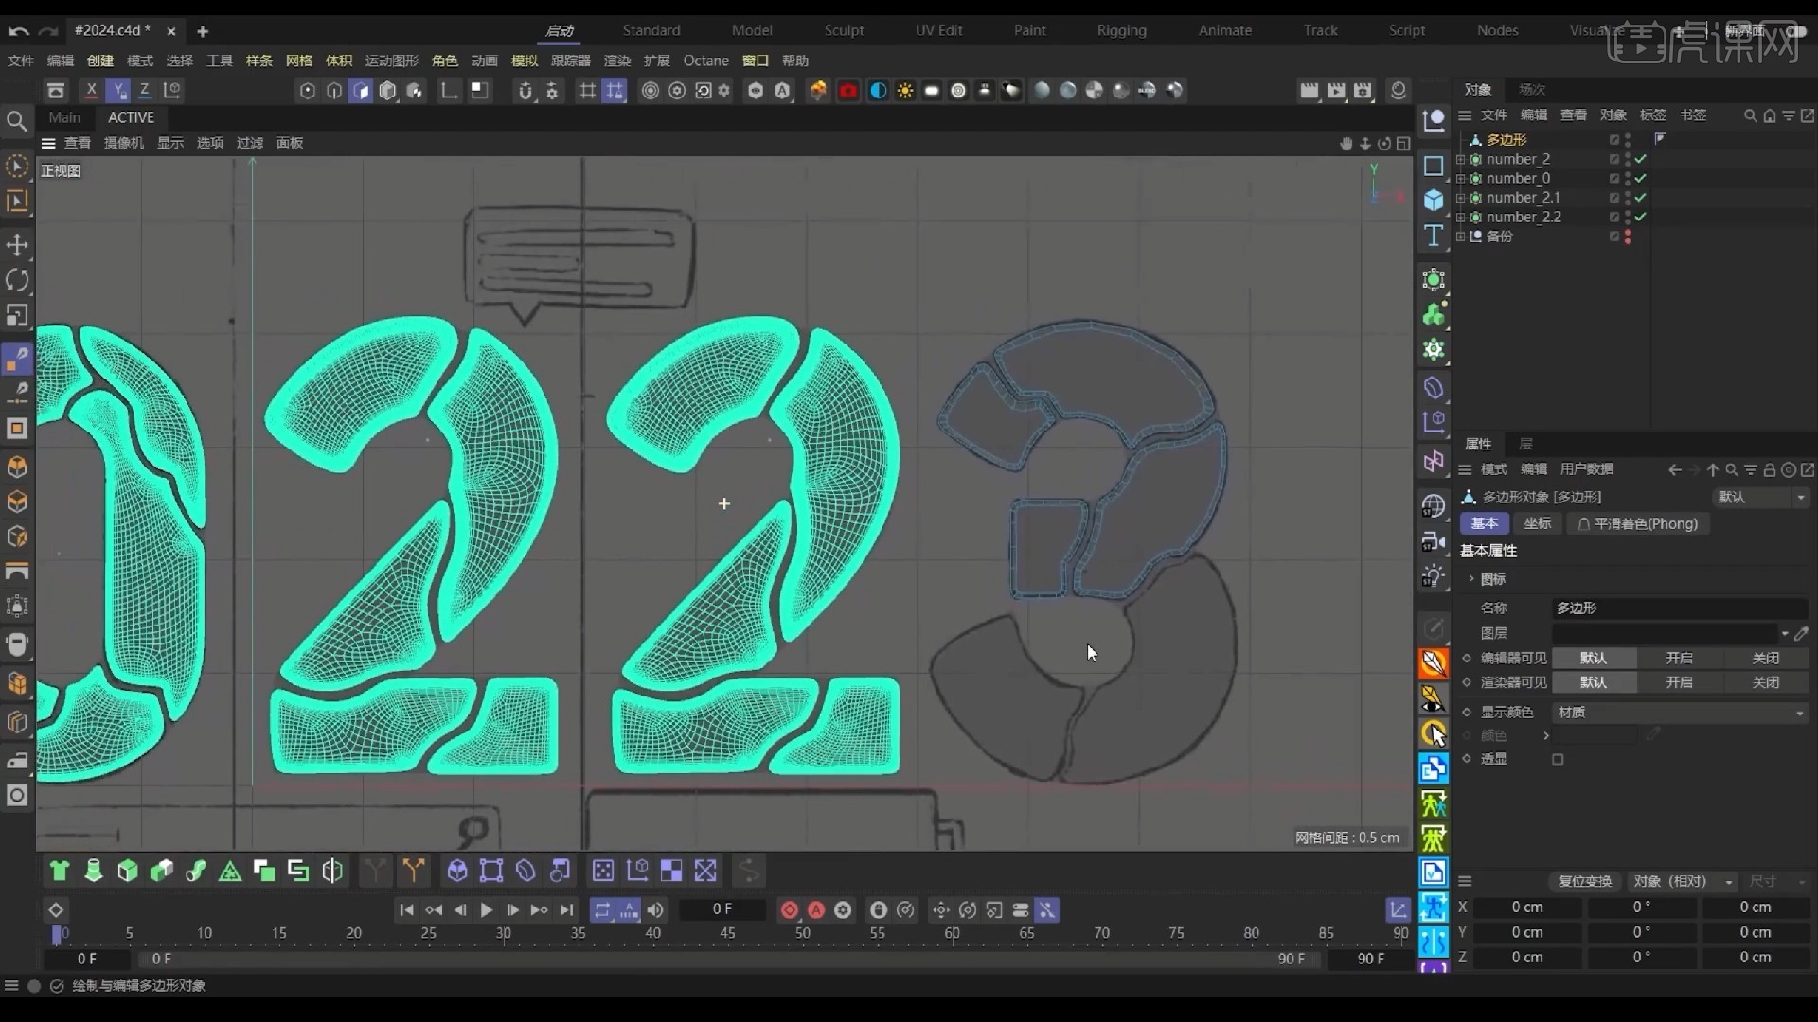Switch to the UV Edit layout tab
1818x1022 pixels.
tap(938, 30)
